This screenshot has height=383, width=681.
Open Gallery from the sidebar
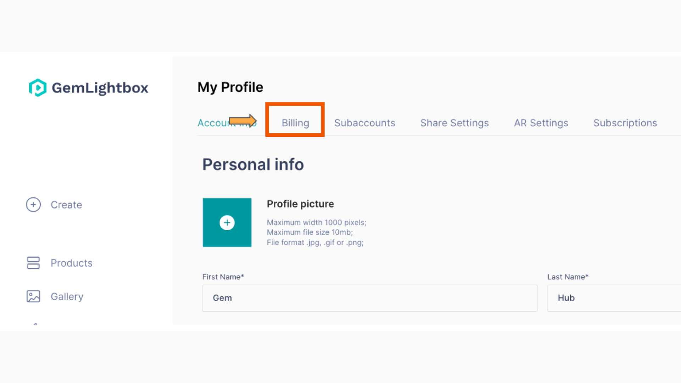[67, 296]
